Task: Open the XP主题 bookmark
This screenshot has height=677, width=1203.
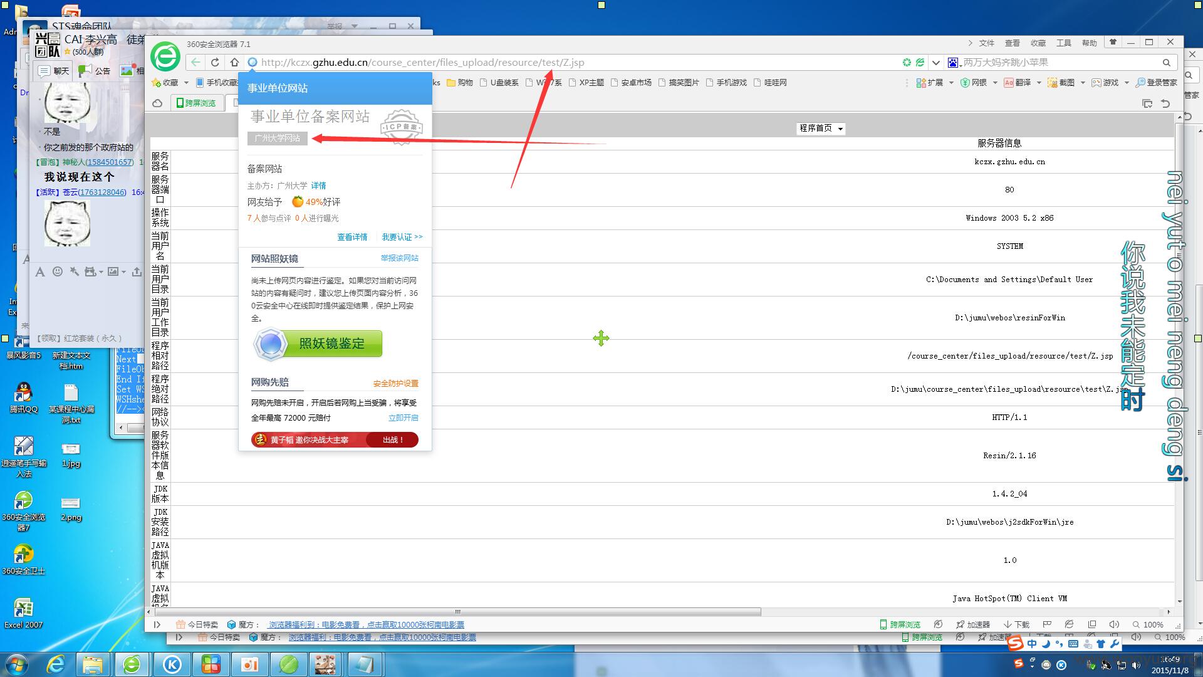Action: [586, 82]
